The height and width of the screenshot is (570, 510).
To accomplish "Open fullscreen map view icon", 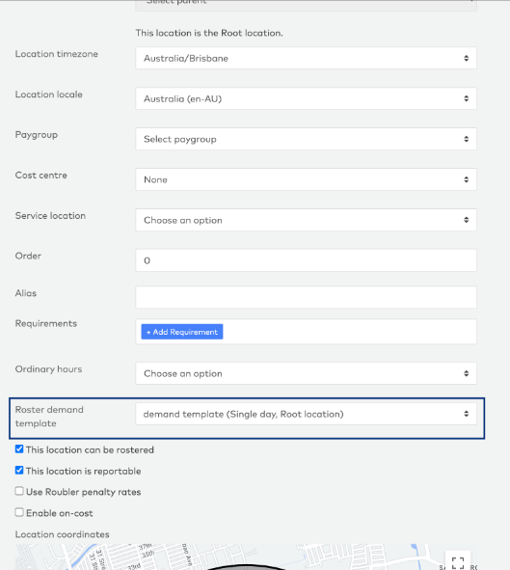I will pos(458,562).
